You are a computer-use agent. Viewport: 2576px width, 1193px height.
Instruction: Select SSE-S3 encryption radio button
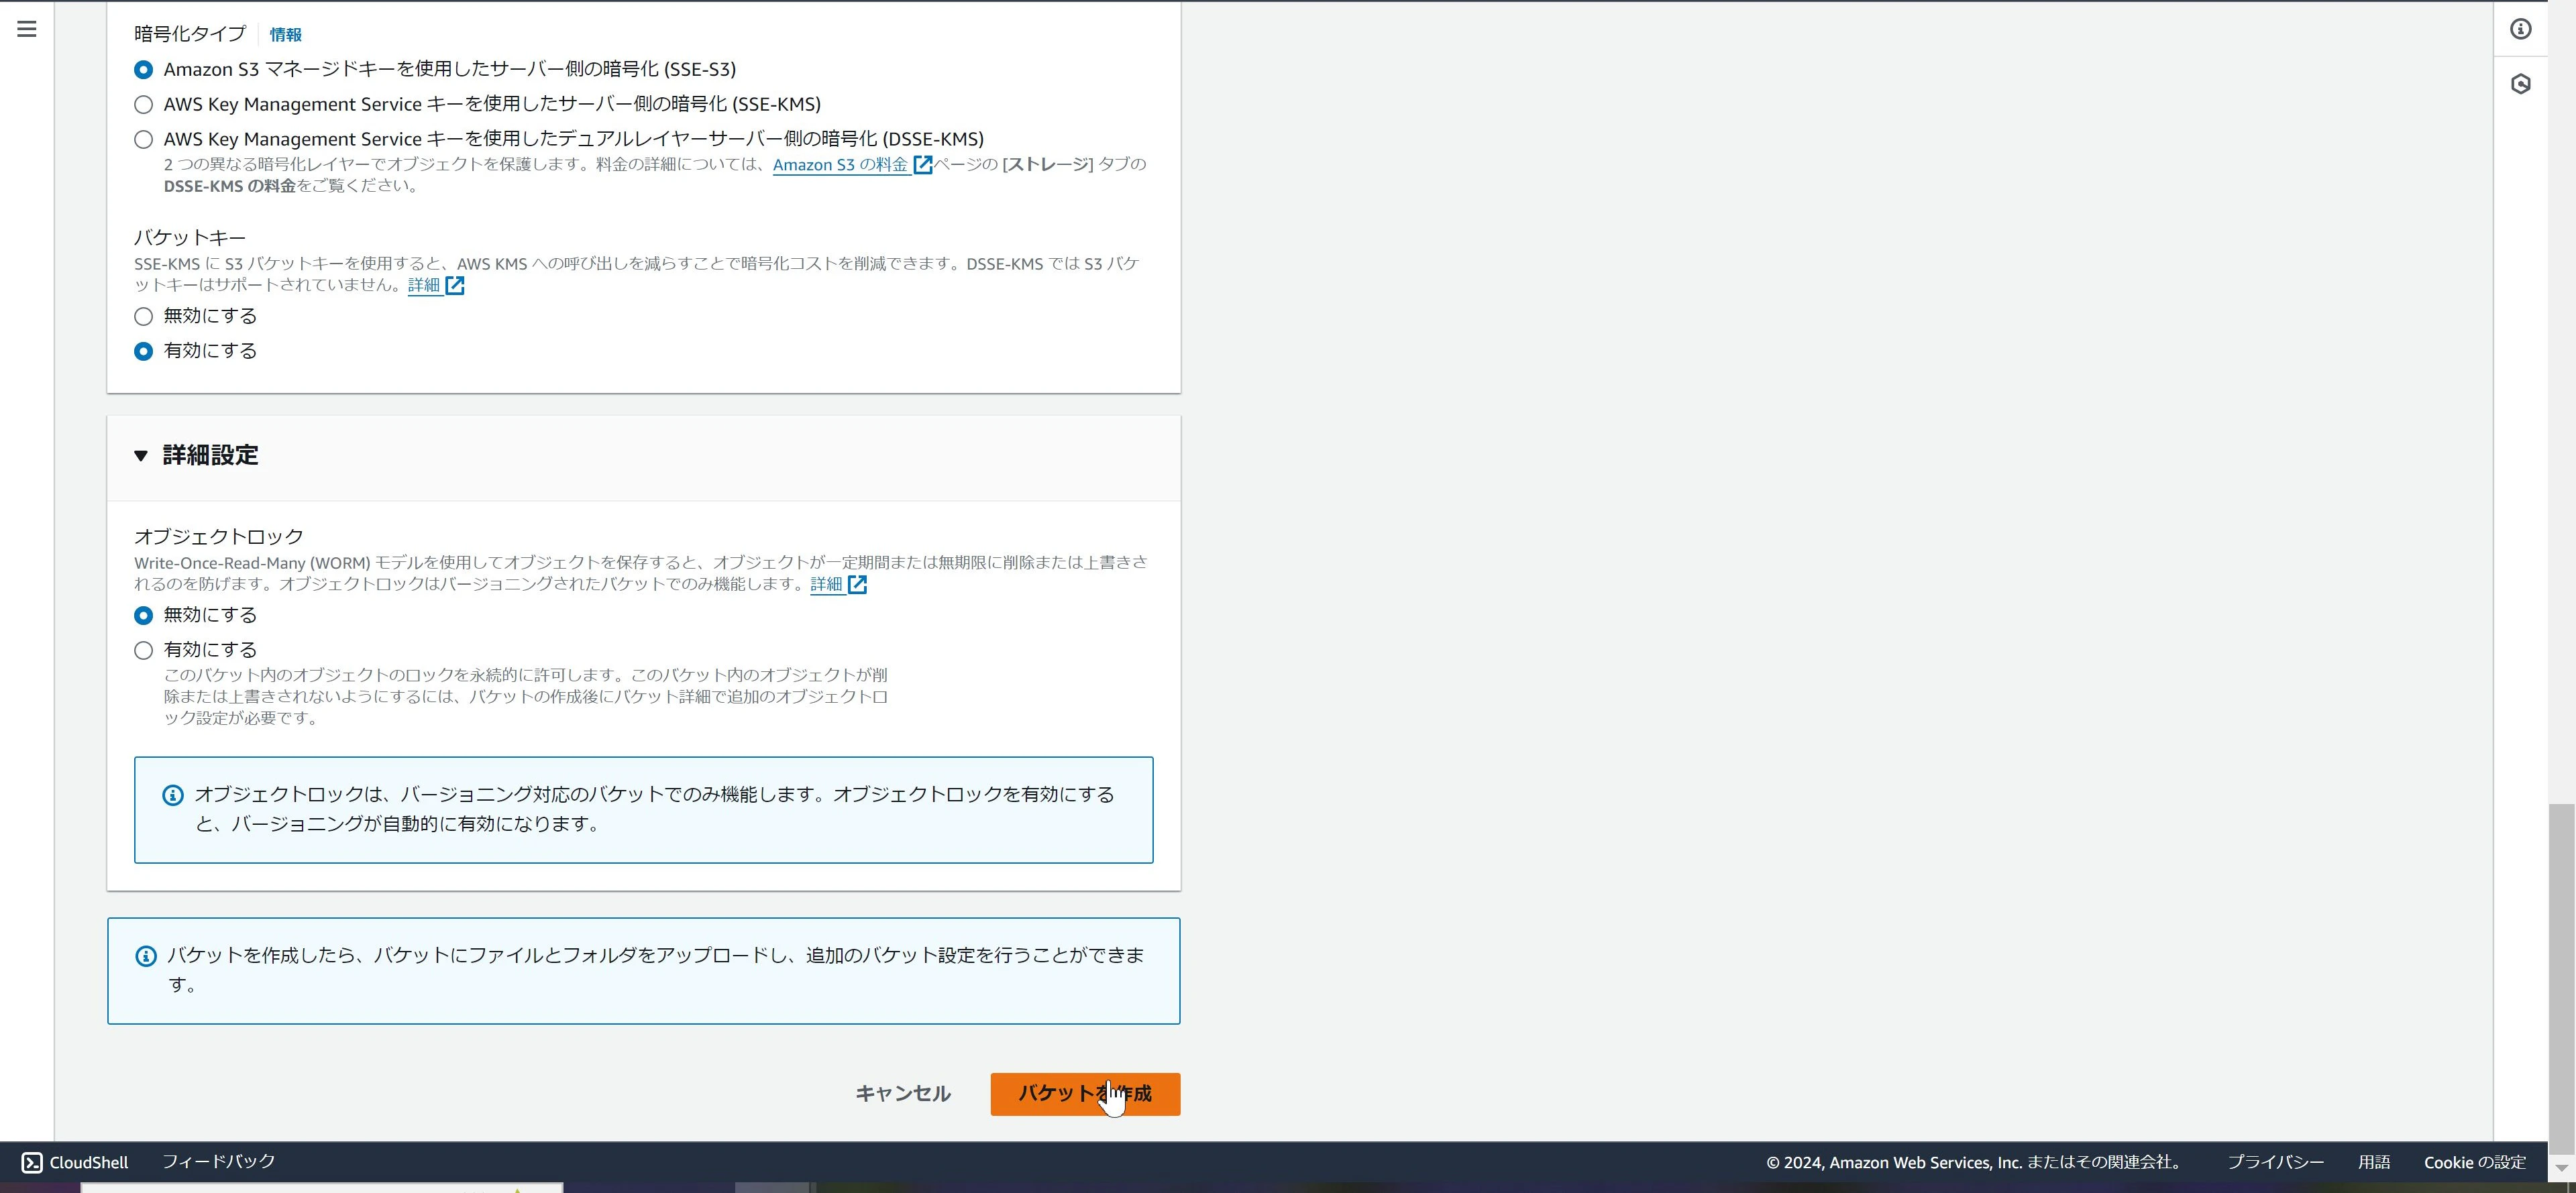[144, 70]
